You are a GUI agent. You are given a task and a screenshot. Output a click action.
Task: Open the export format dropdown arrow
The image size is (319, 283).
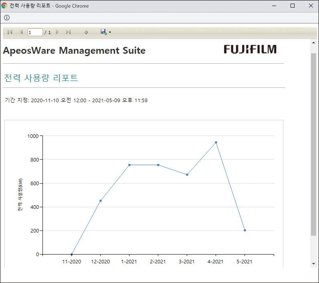(x=110, y=32)
